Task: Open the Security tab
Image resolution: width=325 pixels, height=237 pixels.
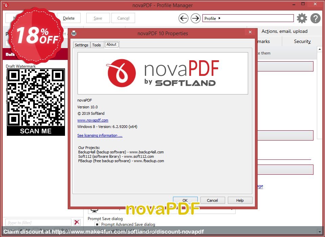Action: (302, 41)
